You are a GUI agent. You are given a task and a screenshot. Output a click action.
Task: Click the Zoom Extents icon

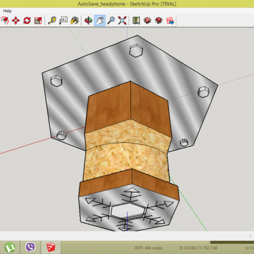click(x=122, y=20)
